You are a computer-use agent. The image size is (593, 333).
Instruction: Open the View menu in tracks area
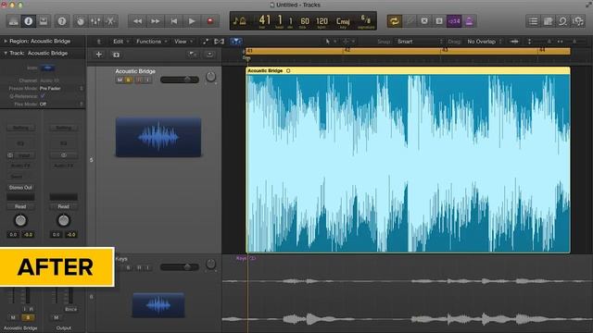click(x=183, y=42)
